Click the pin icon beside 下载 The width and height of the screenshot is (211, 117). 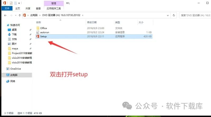30,35
